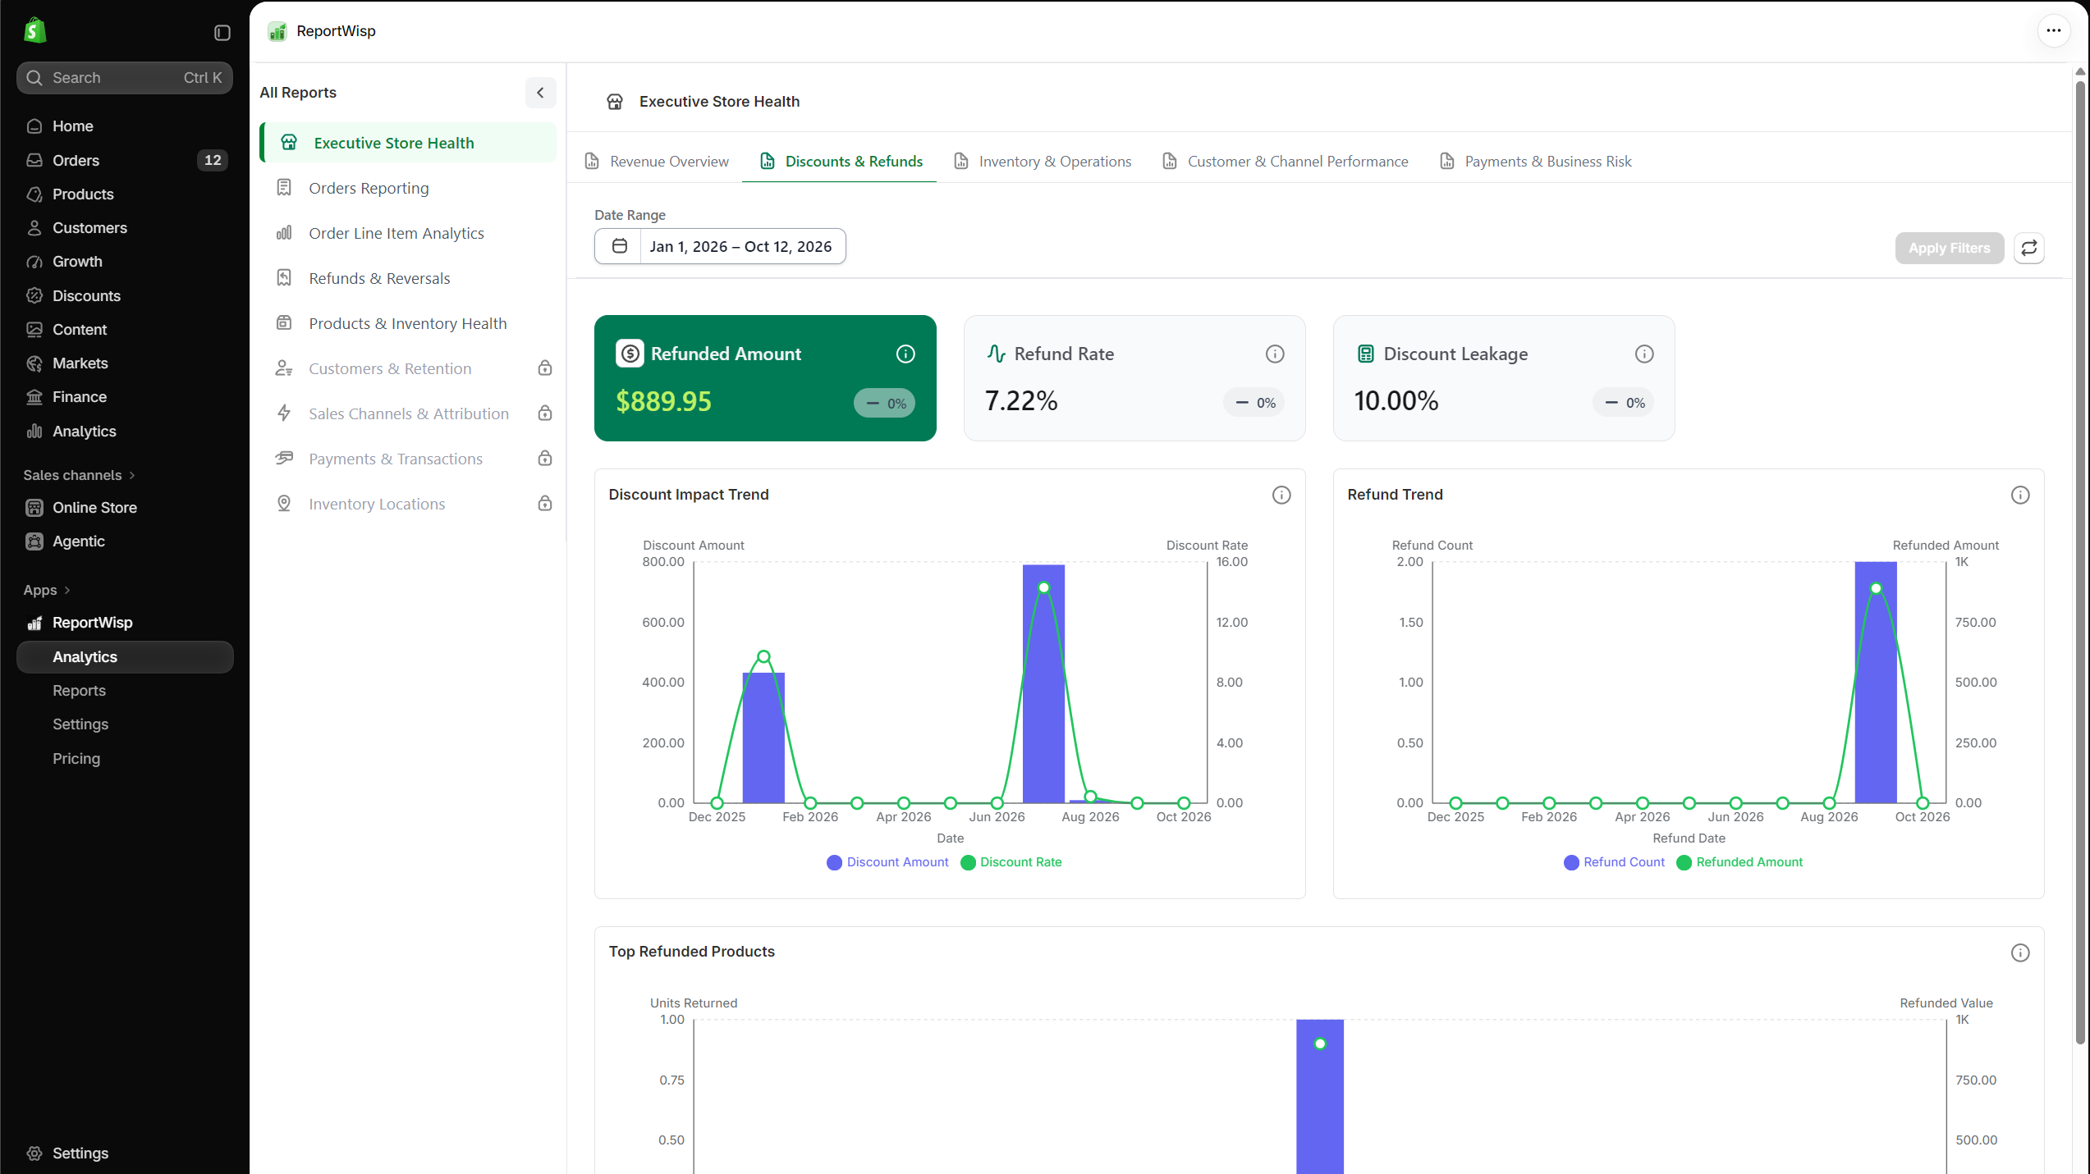Toggle Discount Rate legend series
The image size is (2090, 1174).
pos(1011,862)
